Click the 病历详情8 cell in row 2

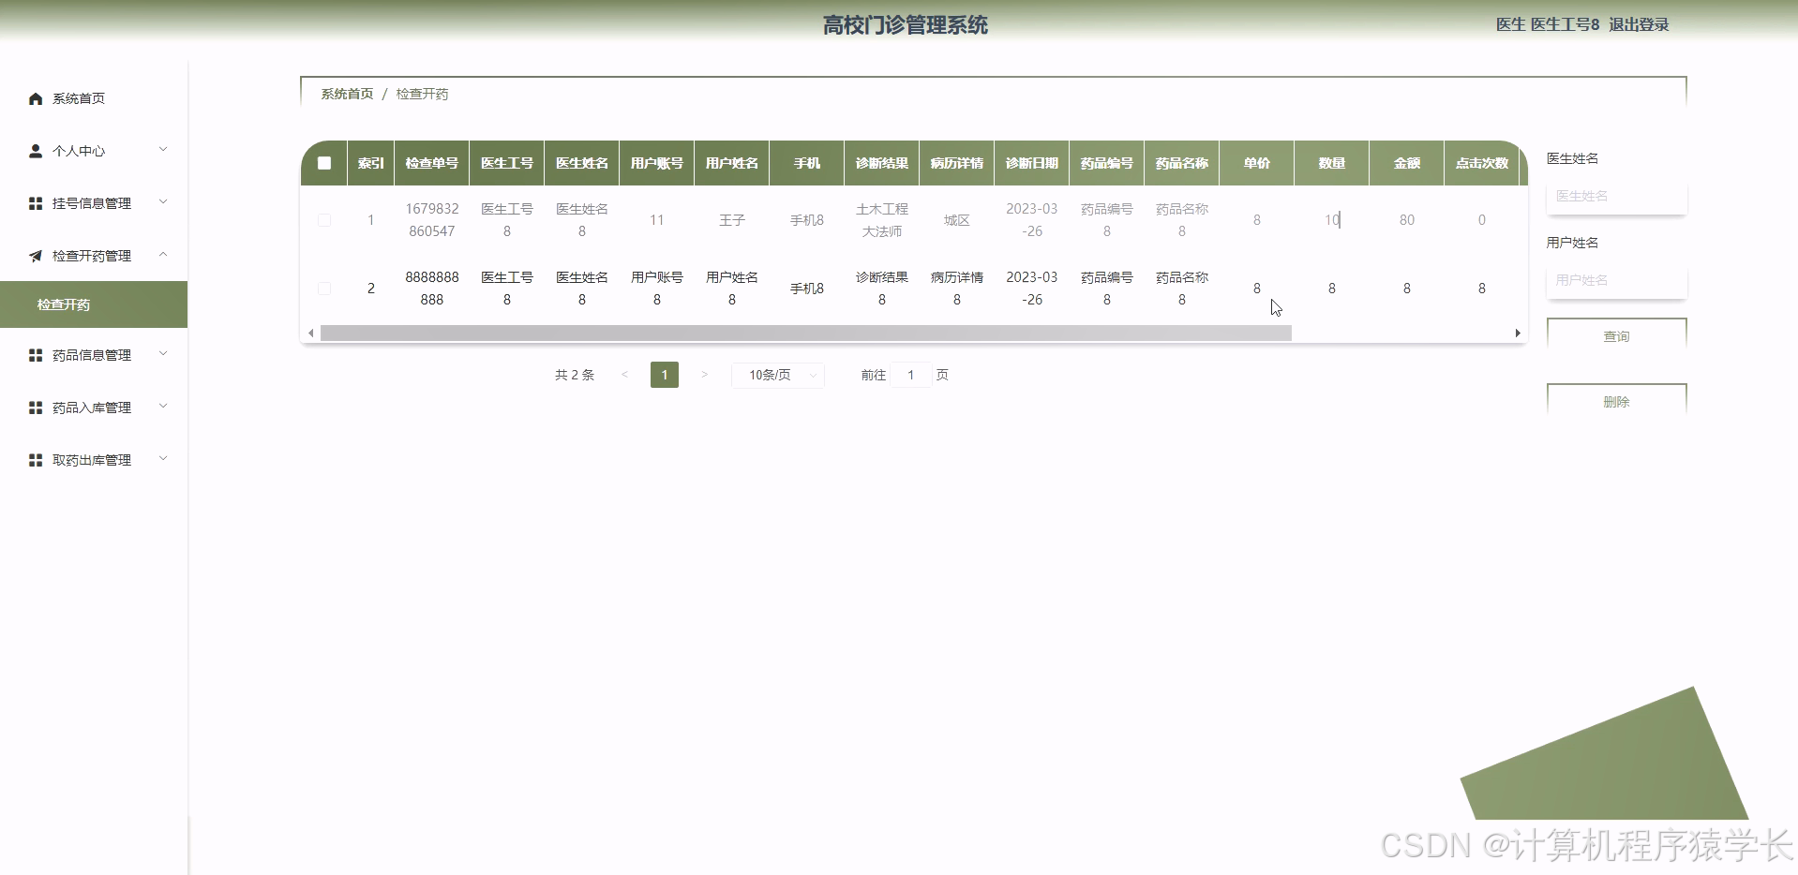957,289
